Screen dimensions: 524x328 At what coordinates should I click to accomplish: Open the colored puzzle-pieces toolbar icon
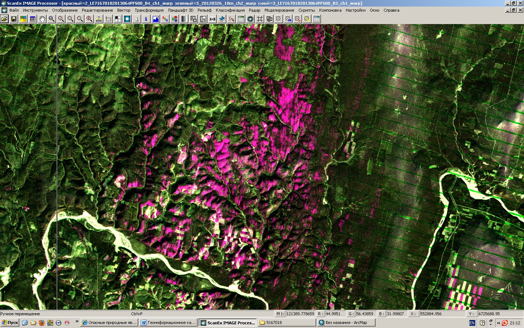click(x=23, y=19)
